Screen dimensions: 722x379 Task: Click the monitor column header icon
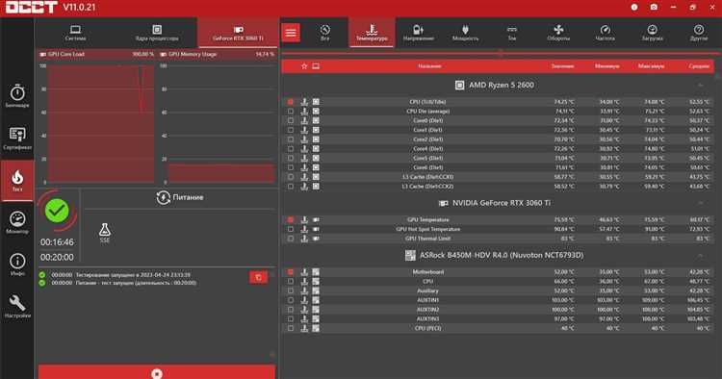point(316,66)
